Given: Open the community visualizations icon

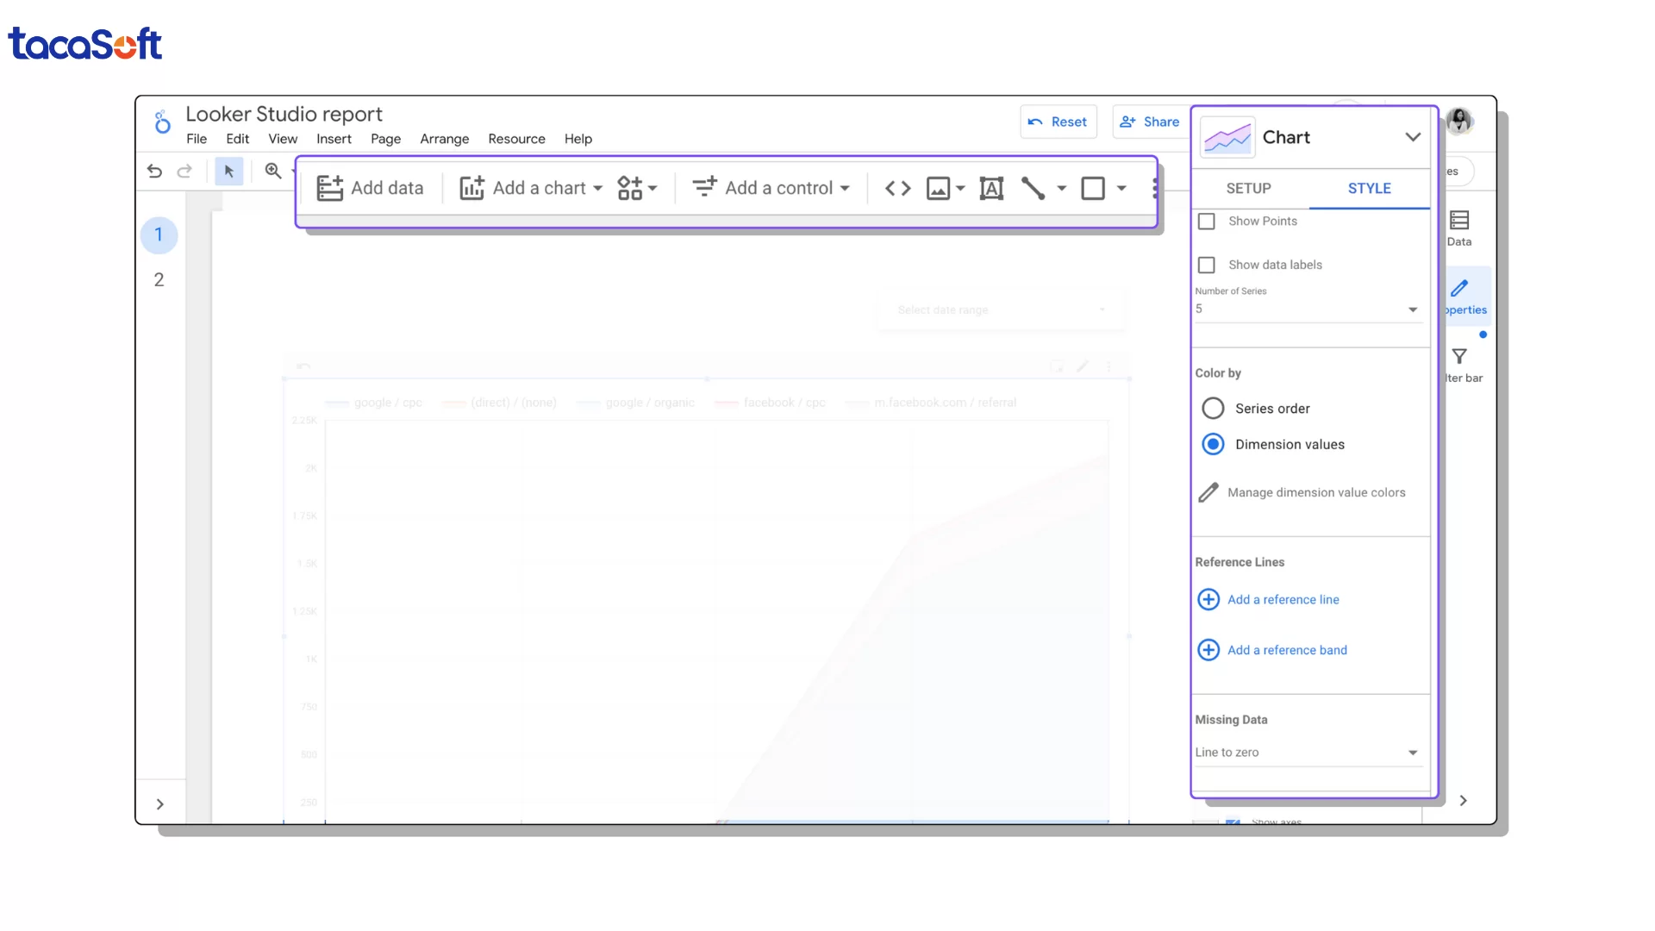Looking at the screenshot, I should pos(632,187).
